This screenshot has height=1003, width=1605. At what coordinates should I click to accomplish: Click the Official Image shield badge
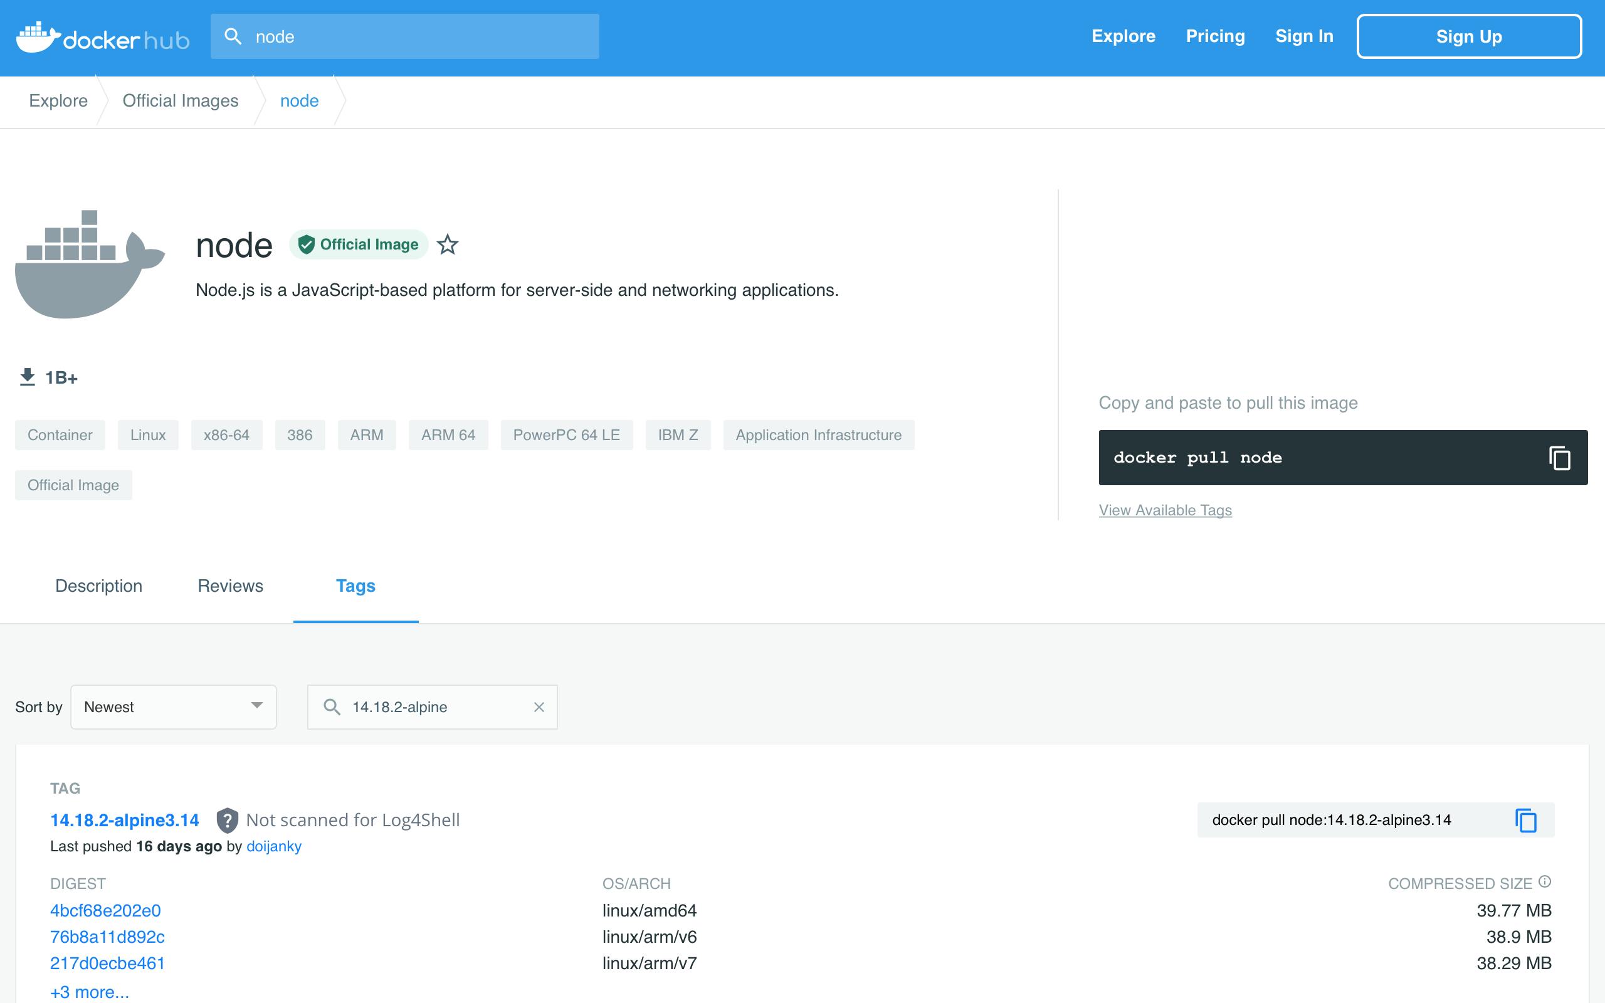[359, 244]
